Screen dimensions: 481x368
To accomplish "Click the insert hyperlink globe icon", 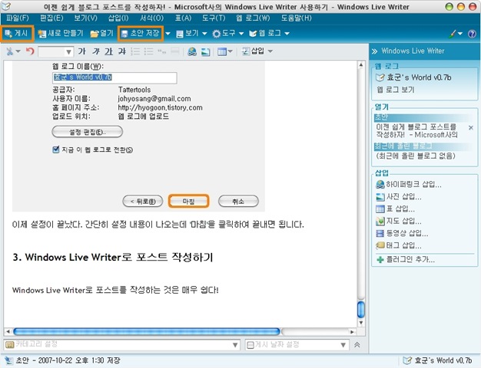I will (192, 51).
